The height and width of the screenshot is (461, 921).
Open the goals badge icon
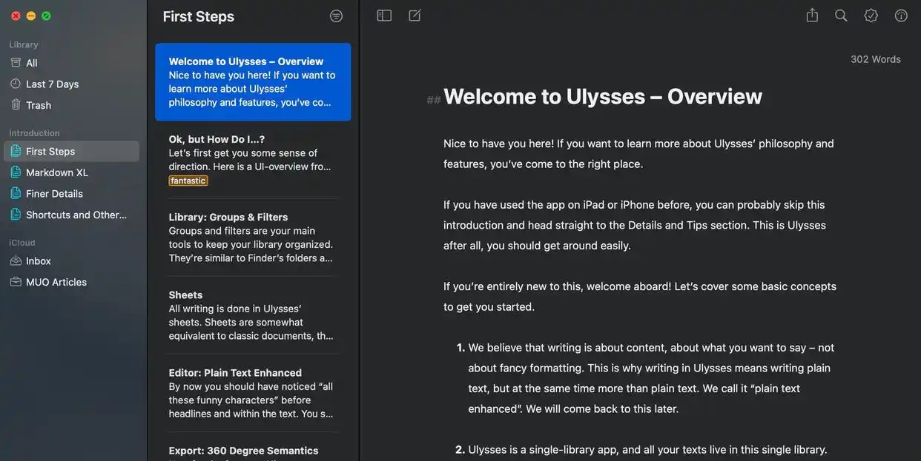pyautogui.click(x=871, y=16)
